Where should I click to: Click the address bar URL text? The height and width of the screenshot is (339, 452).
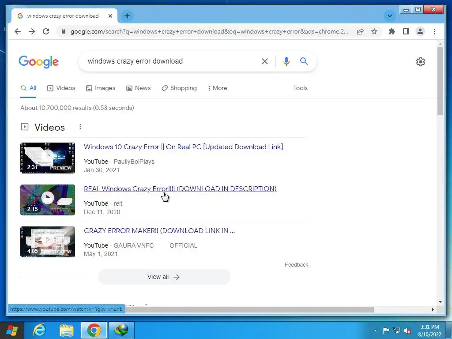click(210, 31)
